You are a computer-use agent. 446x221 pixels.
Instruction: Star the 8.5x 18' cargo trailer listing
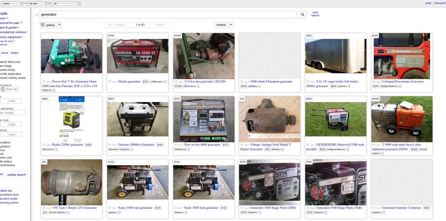tap(308, 82)
